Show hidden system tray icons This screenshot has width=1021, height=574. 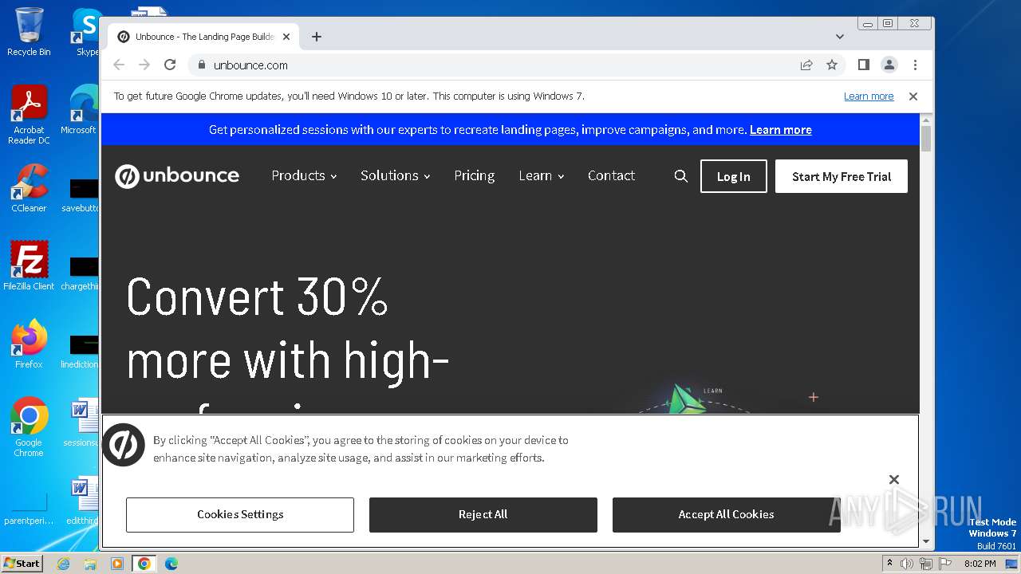click(889, 564)
